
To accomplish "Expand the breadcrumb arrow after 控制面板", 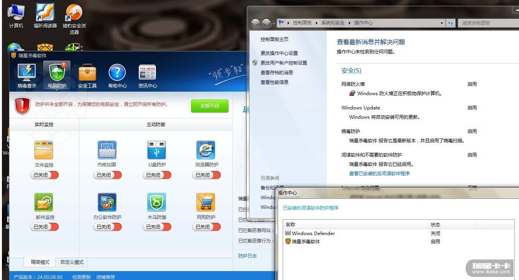I will click(317, 23).
